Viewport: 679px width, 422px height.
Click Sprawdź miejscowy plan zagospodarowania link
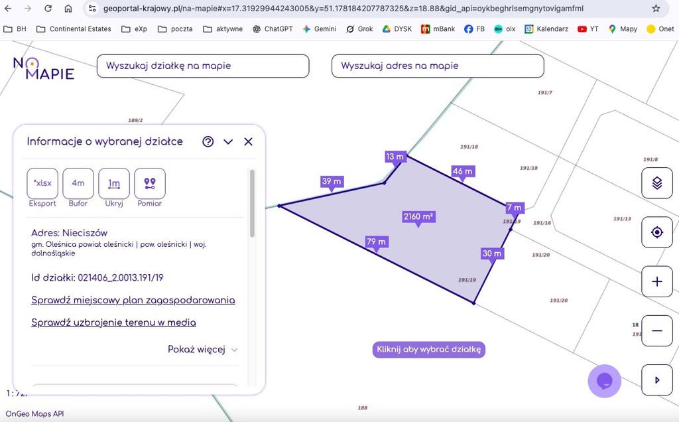133,301
